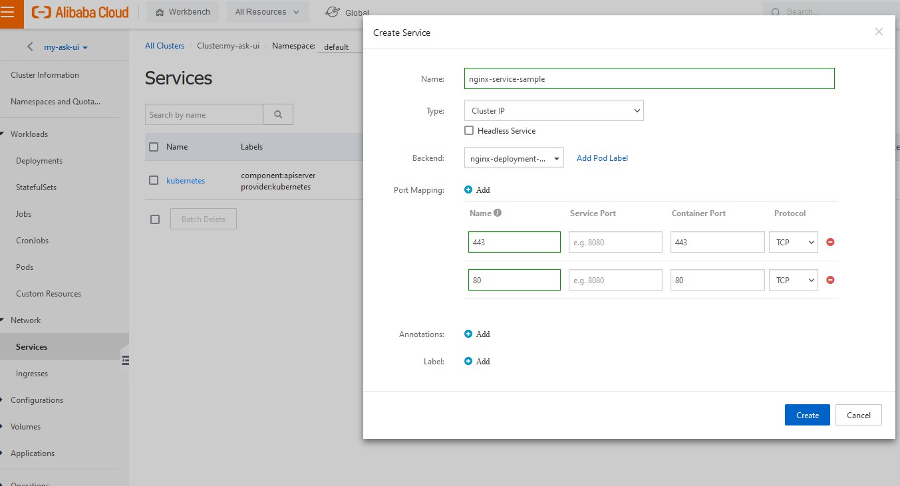The image size is (900, 486).
Task: Click the back arrow beside my-ask-ui
Action: (x=30, y=47)
